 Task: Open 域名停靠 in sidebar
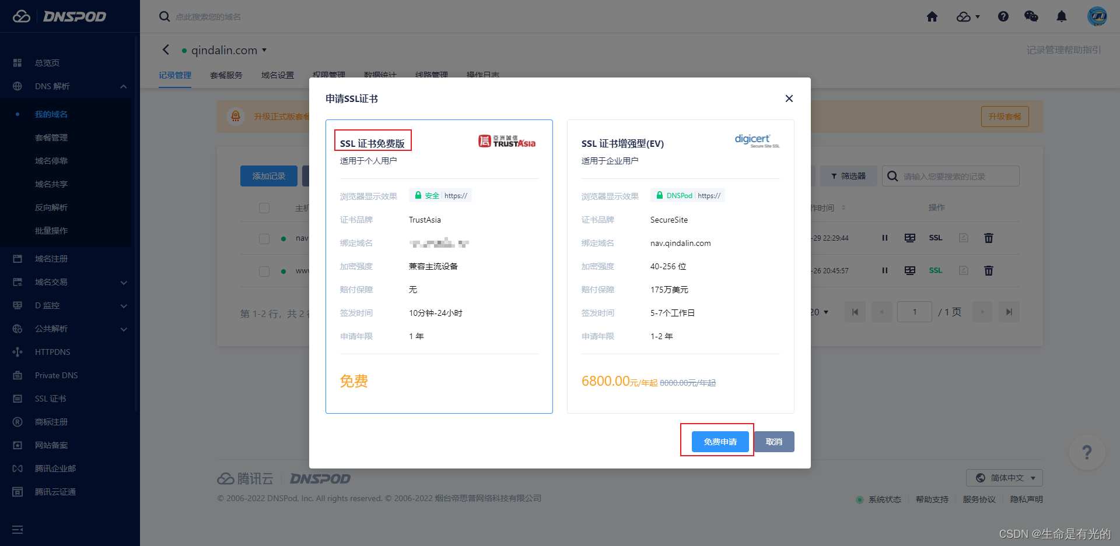(51, 161)
